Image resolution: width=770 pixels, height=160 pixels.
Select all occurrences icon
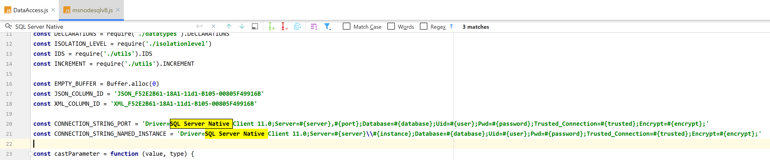297,26
